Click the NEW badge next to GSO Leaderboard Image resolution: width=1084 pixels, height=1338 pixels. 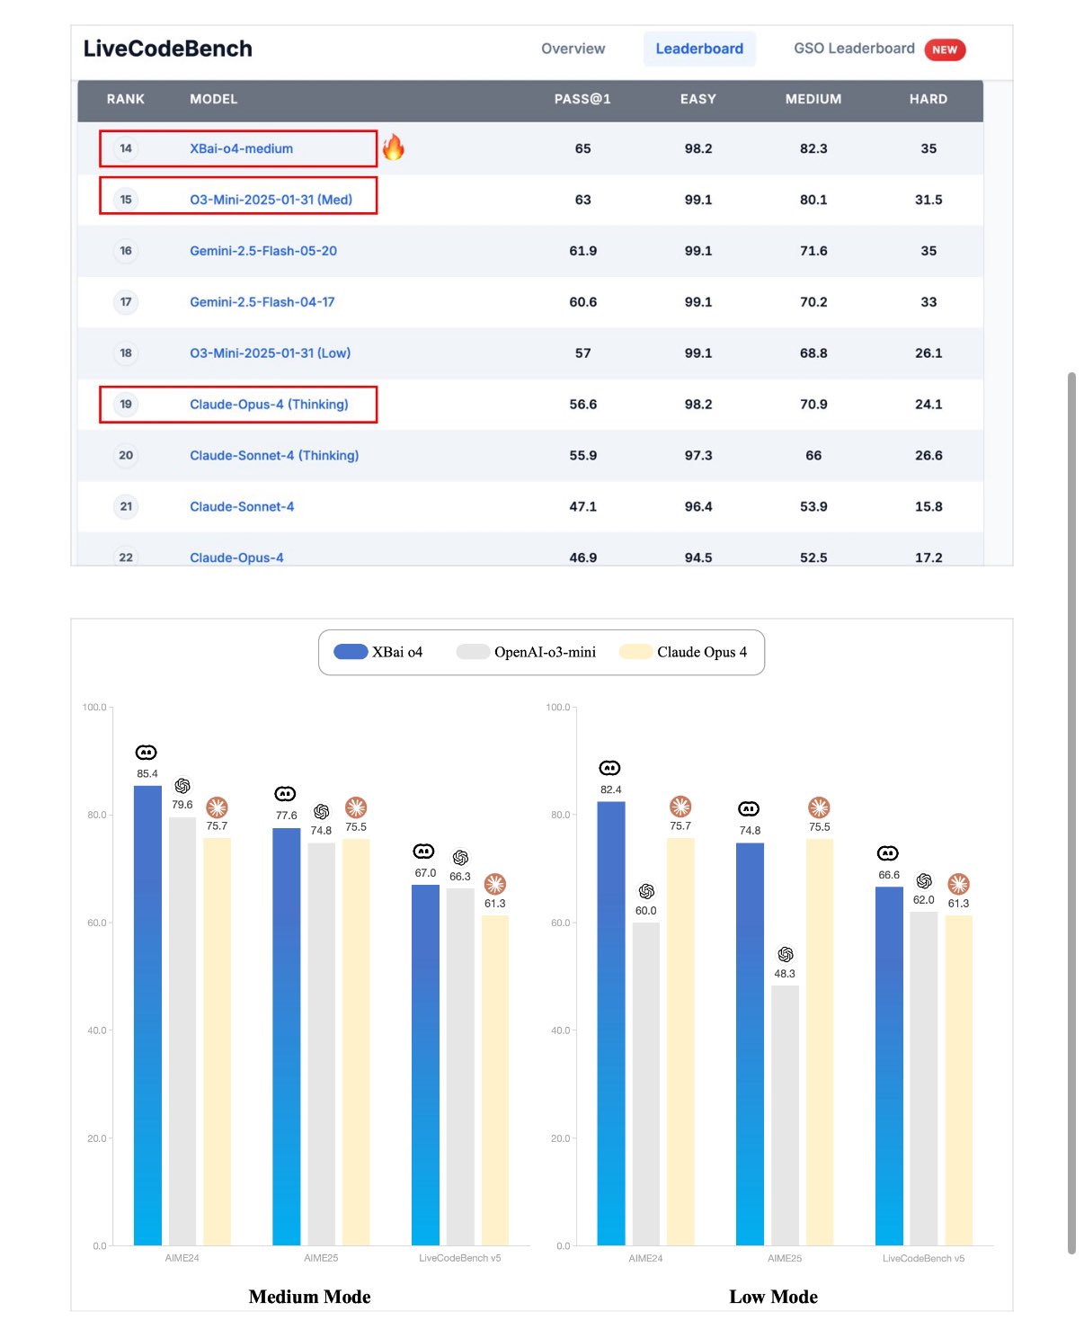[x=945, y=49]
